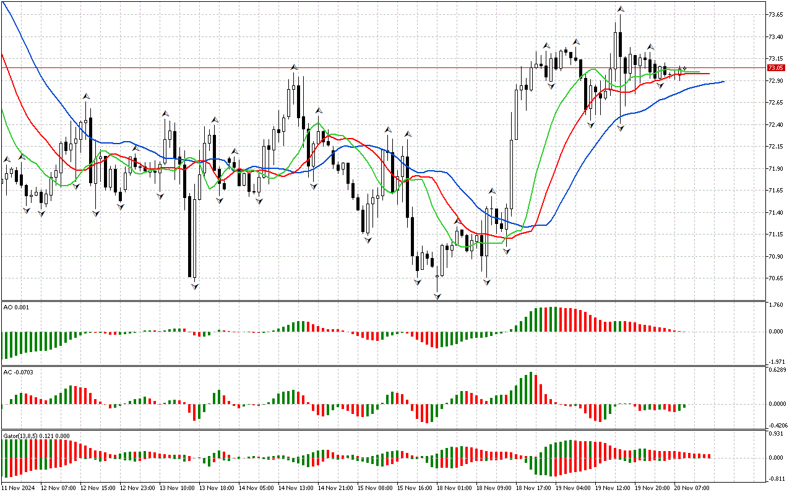Click the 72.65 price scale label

click(x=776, y=103)
